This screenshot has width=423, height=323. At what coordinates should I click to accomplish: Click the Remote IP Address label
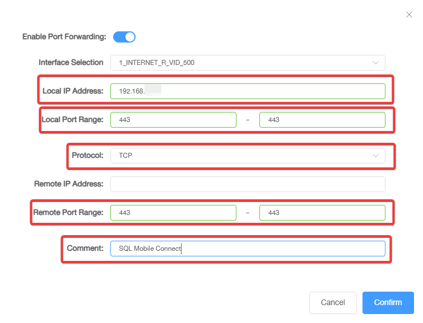(x=69, y=184)
